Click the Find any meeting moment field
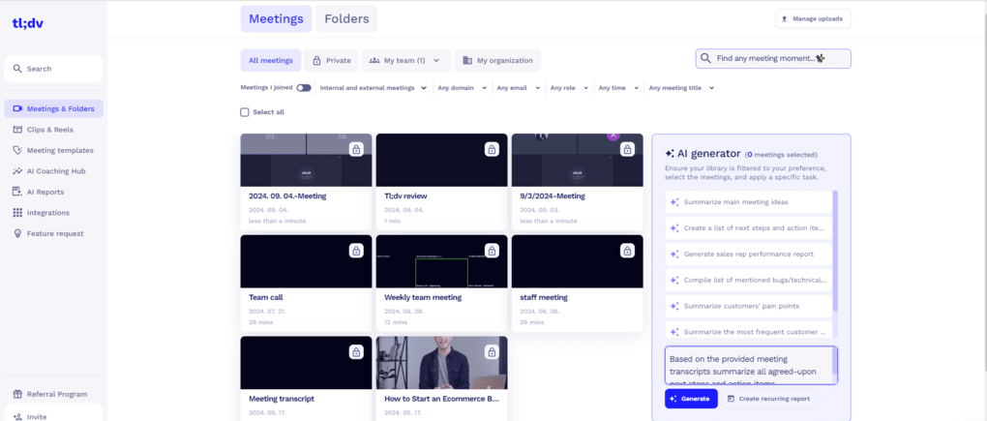This screenshot has height=421, width=987. (772, 59)
